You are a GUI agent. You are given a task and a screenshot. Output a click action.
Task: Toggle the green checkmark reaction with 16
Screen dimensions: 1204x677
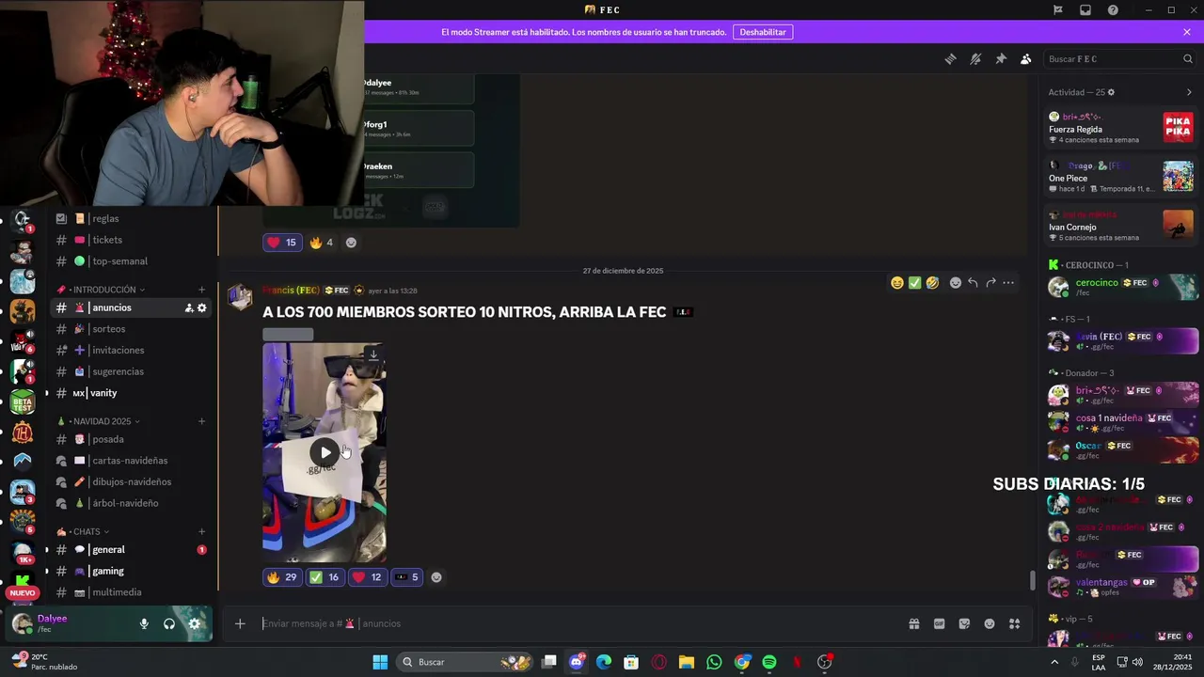pyautogui.click(x=325, y=577)
